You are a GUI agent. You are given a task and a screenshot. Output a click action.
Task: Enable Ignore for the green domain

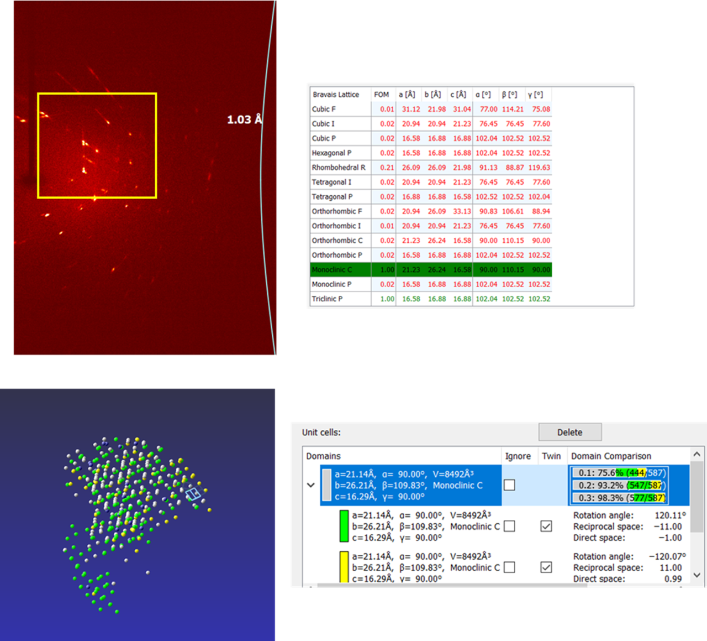click(509, 526)
